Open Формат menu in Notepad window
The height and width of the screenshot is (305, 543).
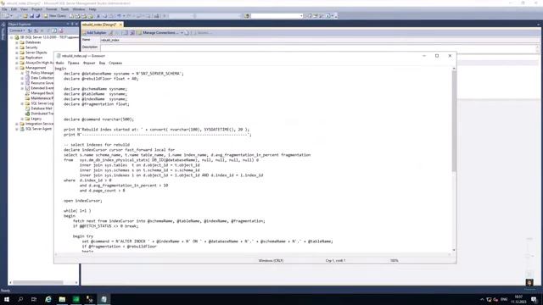(89, 64)
